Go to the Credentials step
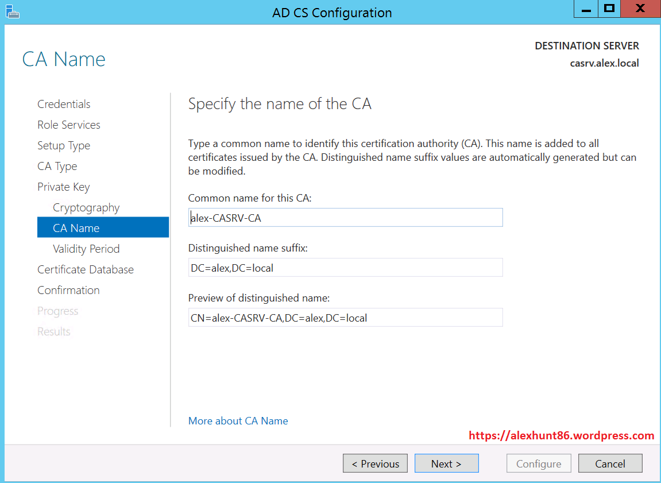This screenshot has height=483, width=661. (64, 104)
